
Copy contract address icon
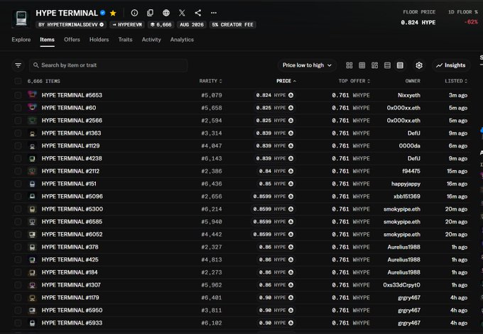pyautogui.click(x=151, y=13)
